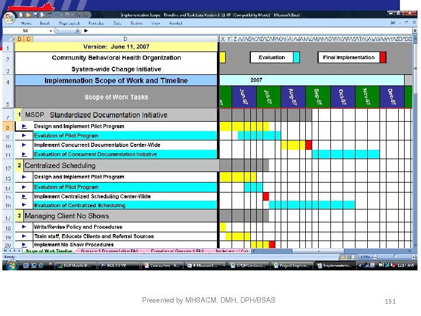The width and height of the screenshot is (421, 316).
Task: Click arrow link beside Implement Concurrent Documentation Center-Wide
Action: pyautogui.click(x=24, y=145)
